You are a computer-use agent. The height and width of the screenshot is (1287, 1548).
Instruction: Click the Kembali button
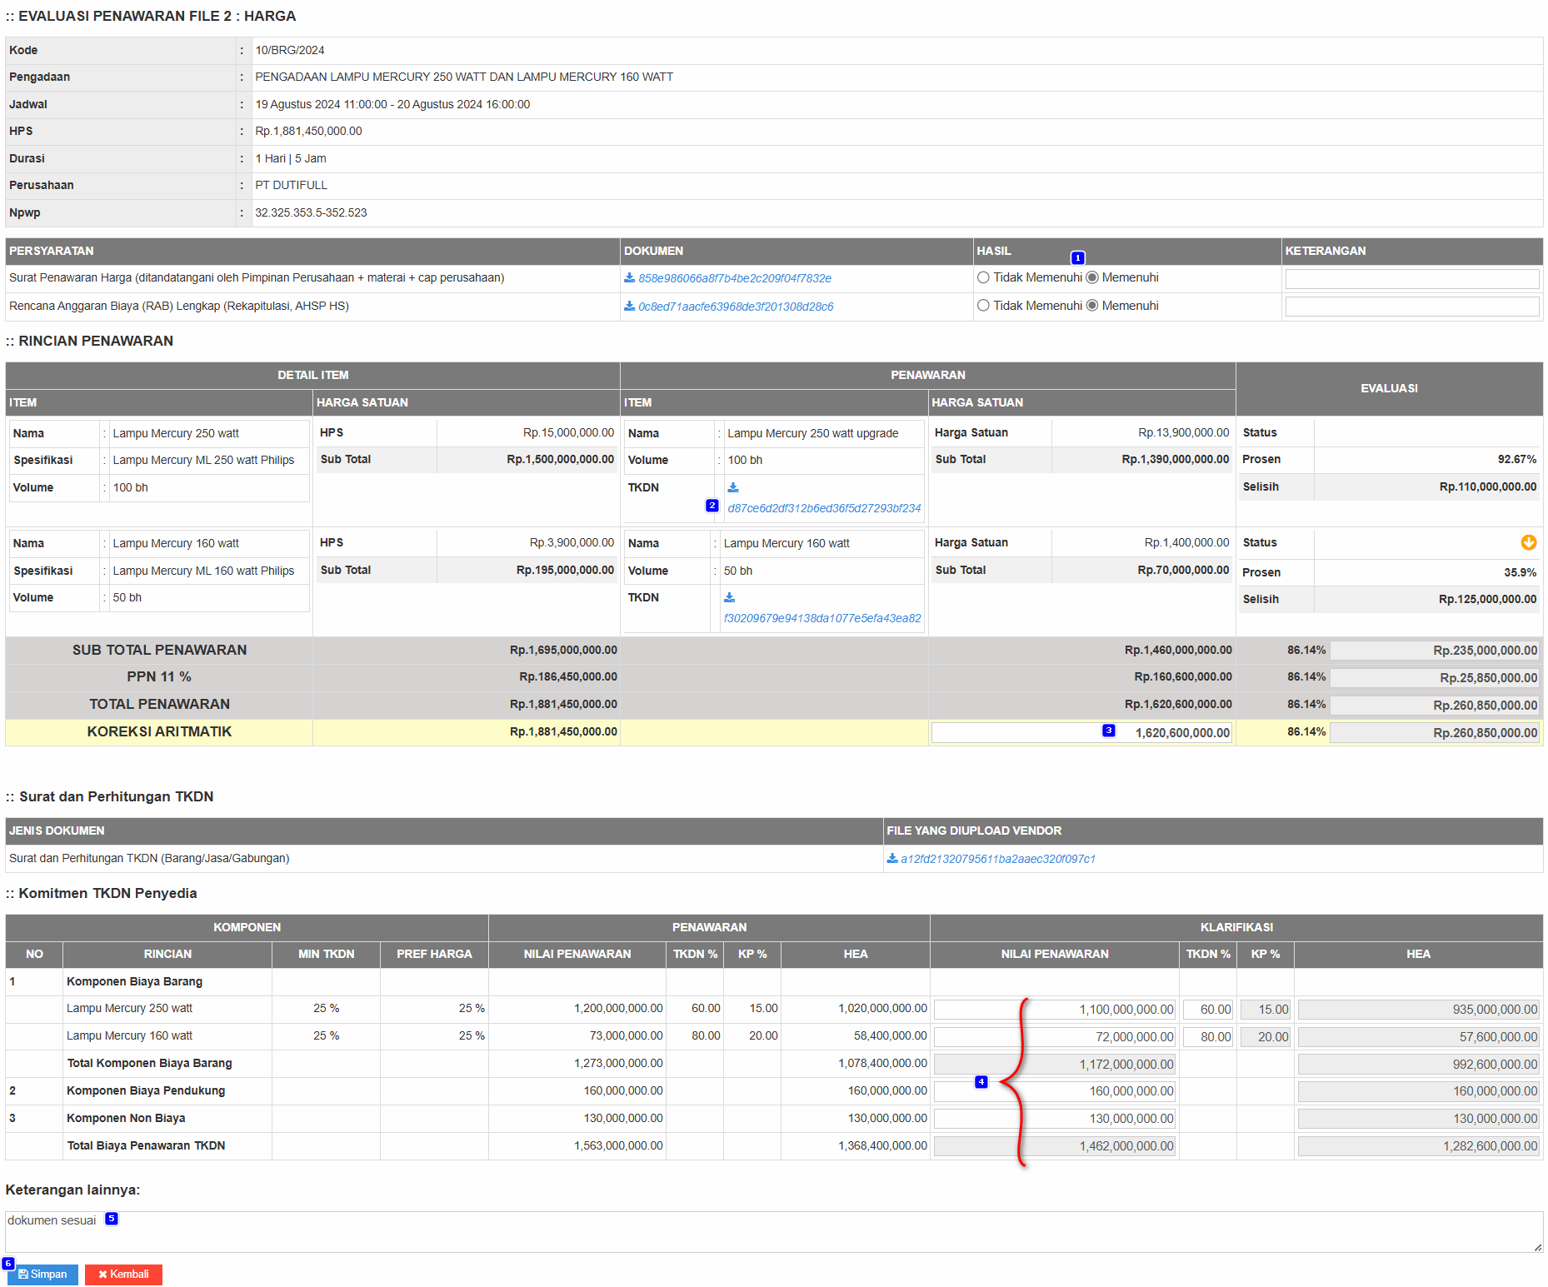pyautogui.click(x=123, y=1275)
